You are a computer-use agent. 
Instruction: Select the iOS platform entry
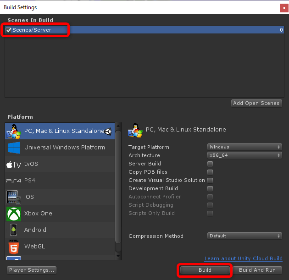(60, 197)
